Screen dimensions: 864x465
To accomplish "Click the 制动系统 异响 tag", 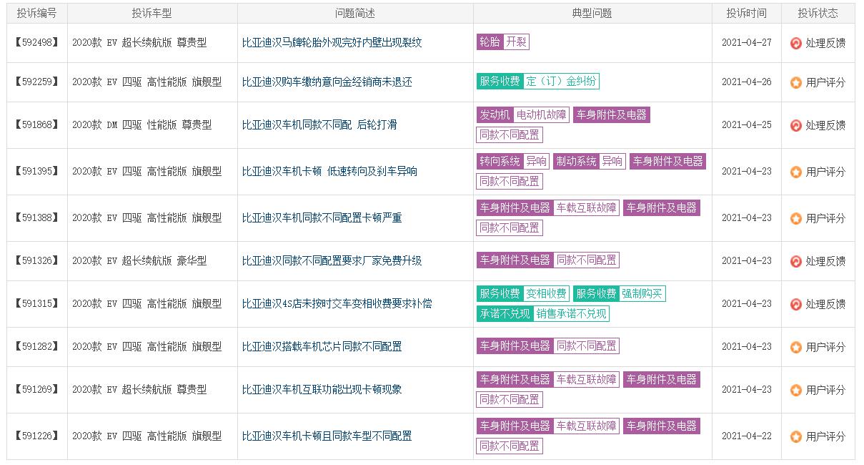I will (589, 162).
